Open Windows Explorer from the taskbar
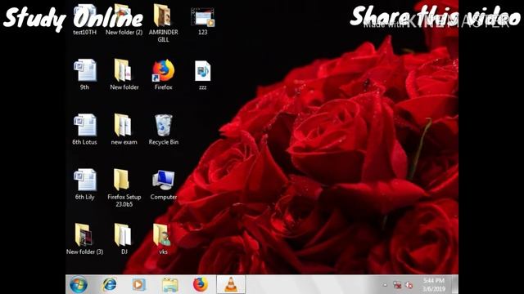 (169, 285)
